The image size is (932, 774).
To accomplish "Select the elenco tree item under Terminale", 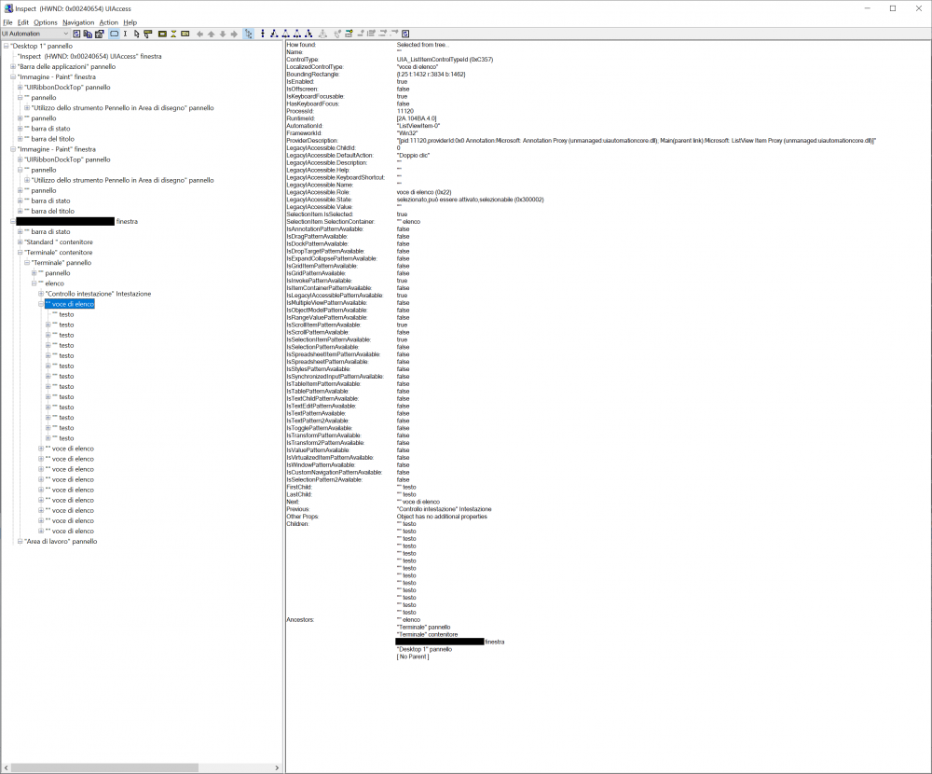I will point(51,283).
